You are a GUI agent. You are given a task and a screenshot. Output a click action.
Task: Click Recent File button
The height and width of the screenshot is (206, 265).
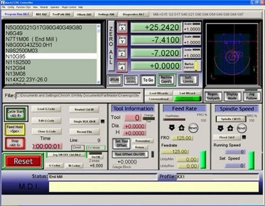(84, 132)
